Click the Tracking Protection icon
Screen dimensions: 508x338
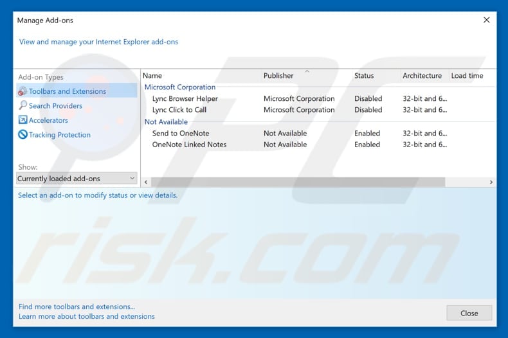[23, 134]
